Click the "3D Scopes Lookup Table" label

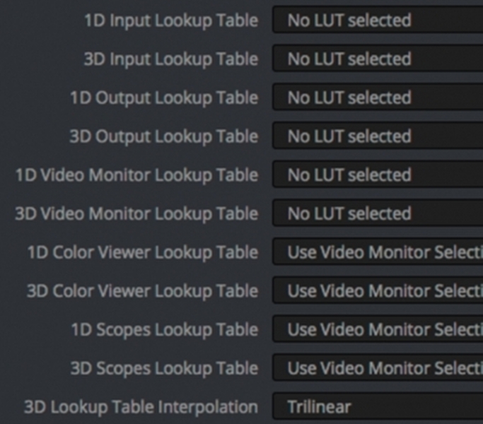coord(164,368)
